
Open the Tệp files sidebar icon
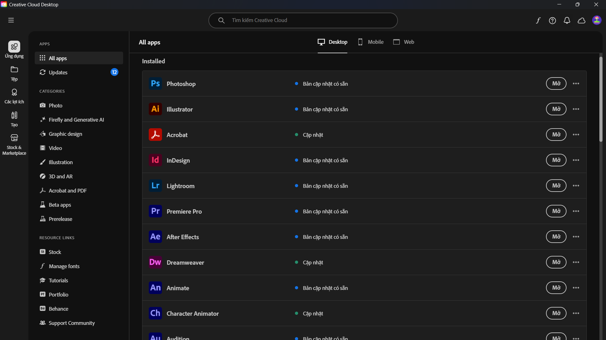coord(14,73)
